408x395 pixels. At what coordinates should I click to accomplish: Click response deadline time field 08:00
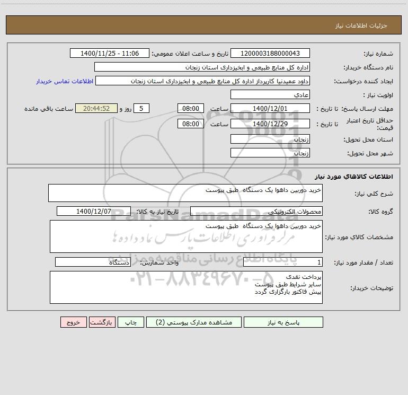point(190,108)
